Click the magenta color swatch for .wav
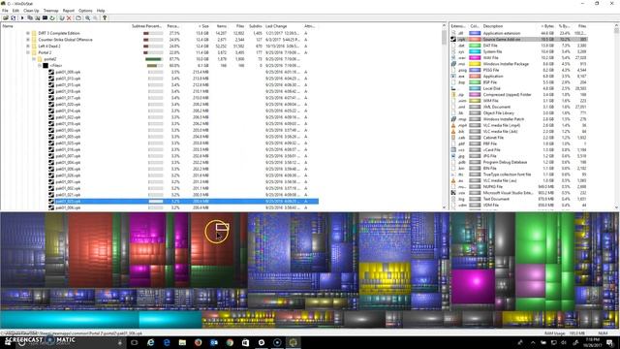This screenshot has width=620, height=349. pos(475,58)
